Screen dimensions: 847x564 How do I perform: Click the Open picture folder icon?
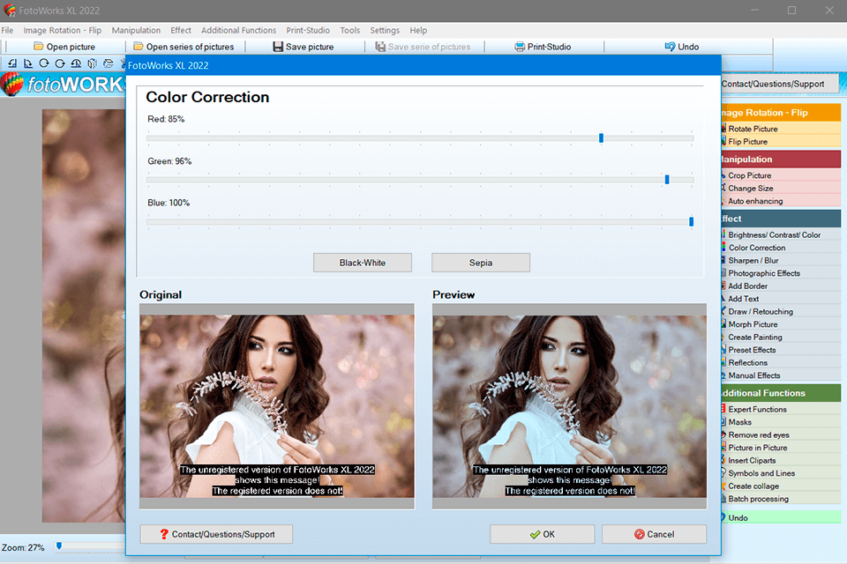[x=38, y=47]
